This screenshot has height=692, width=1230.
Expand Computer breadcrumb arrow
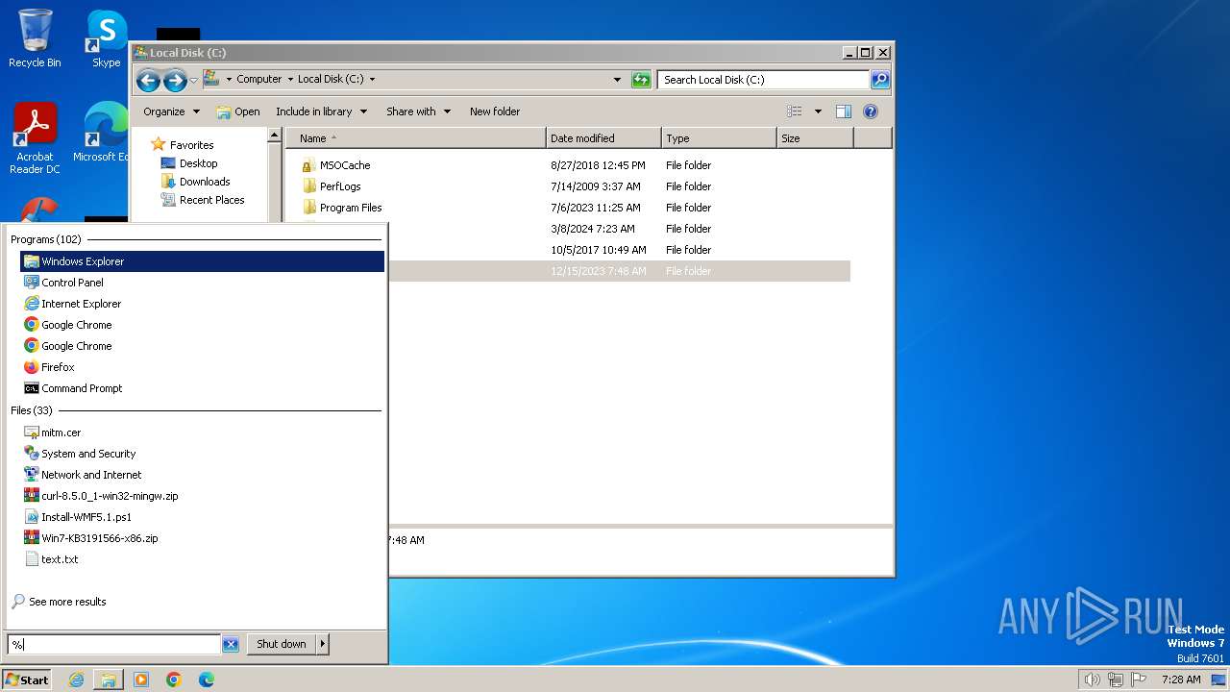[x=290, y=80]
